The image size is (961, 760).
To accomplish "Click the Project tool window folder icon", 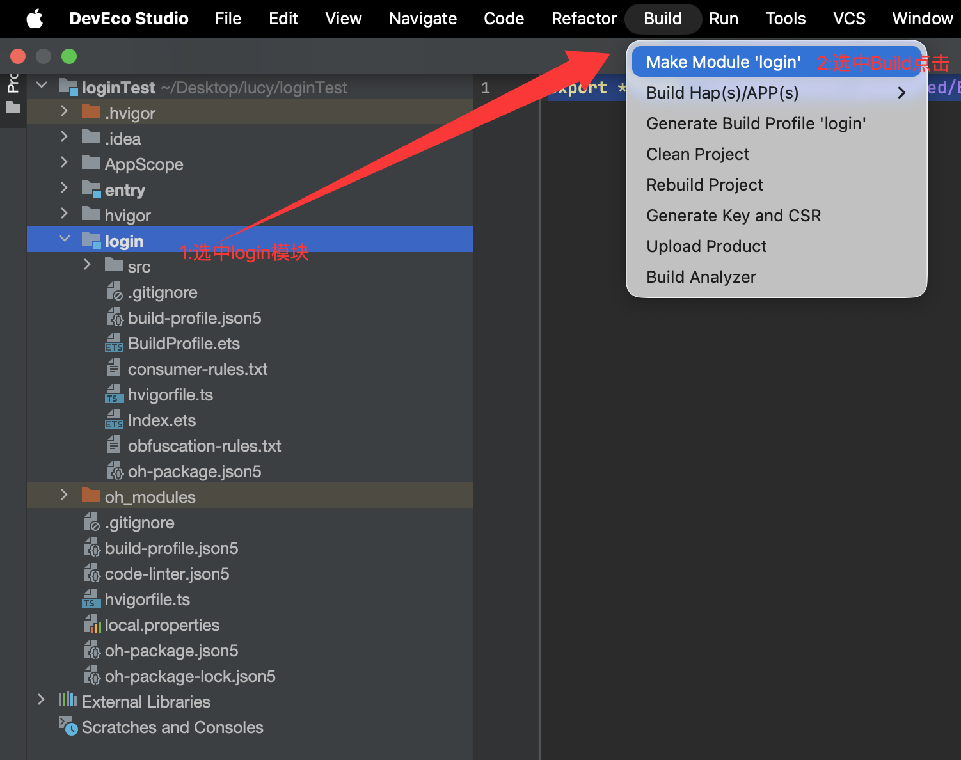I will pos(13,107).
